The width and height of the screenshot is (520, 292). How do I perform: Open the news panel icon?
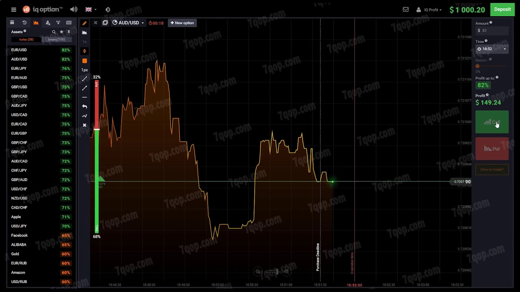click(69, 23)
